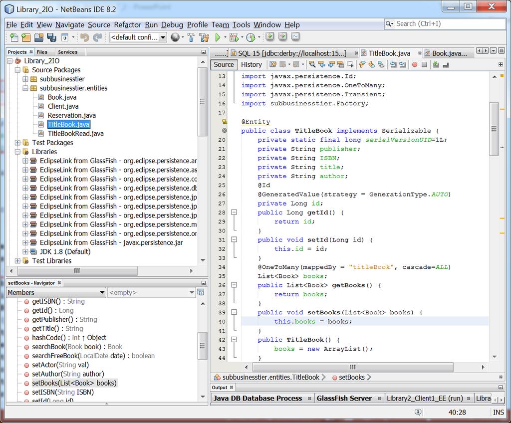Toggle Rectangular Selection in editor toolbar

tap(350, 64)
